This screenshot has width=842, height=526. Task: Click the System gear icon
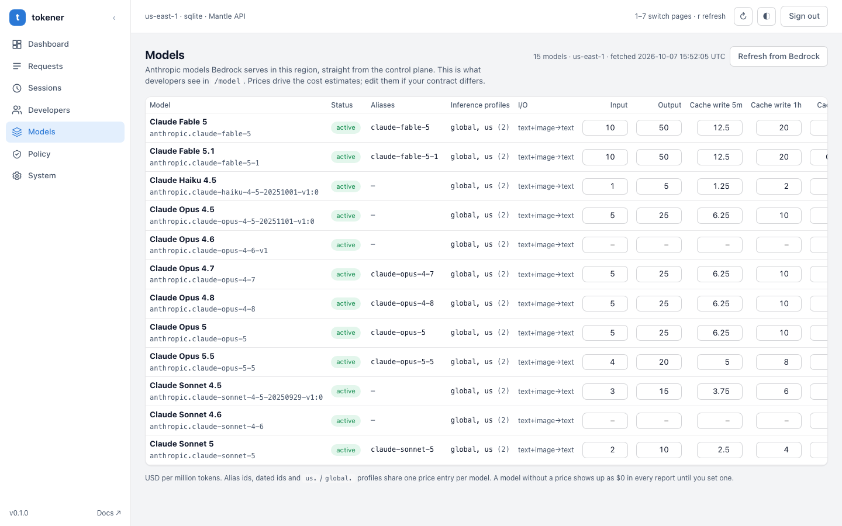pyautogui.click(x=17, y=176)
